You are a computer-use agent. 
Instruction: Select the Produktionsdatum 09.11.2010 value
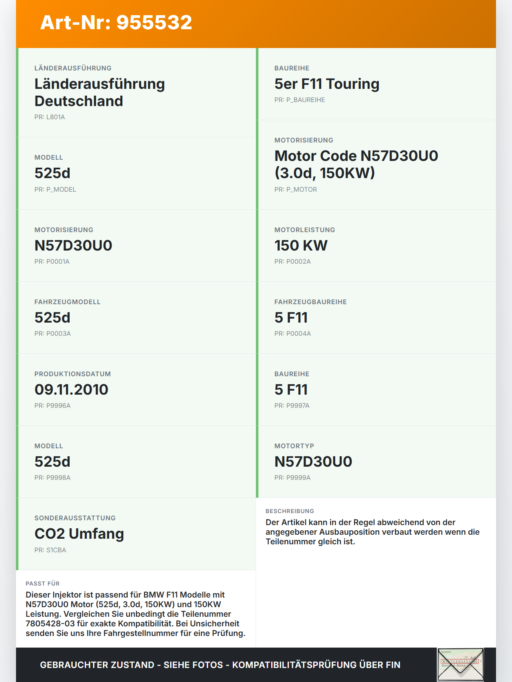[x=71, y=389]
